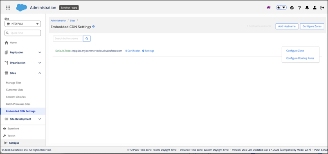The width and height of the screenshot is (328, 154).
Task: Click the Sites breadcrumb link
Action: pyautogui.click(x=72, y=20)
